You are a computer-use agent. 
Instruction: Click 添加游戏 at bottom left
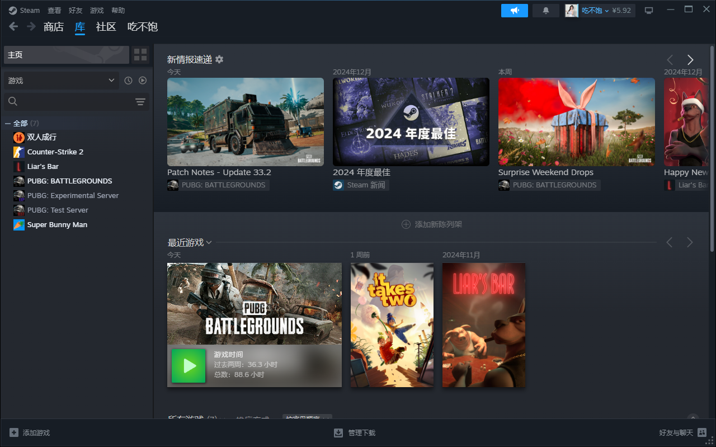point(30,433)
